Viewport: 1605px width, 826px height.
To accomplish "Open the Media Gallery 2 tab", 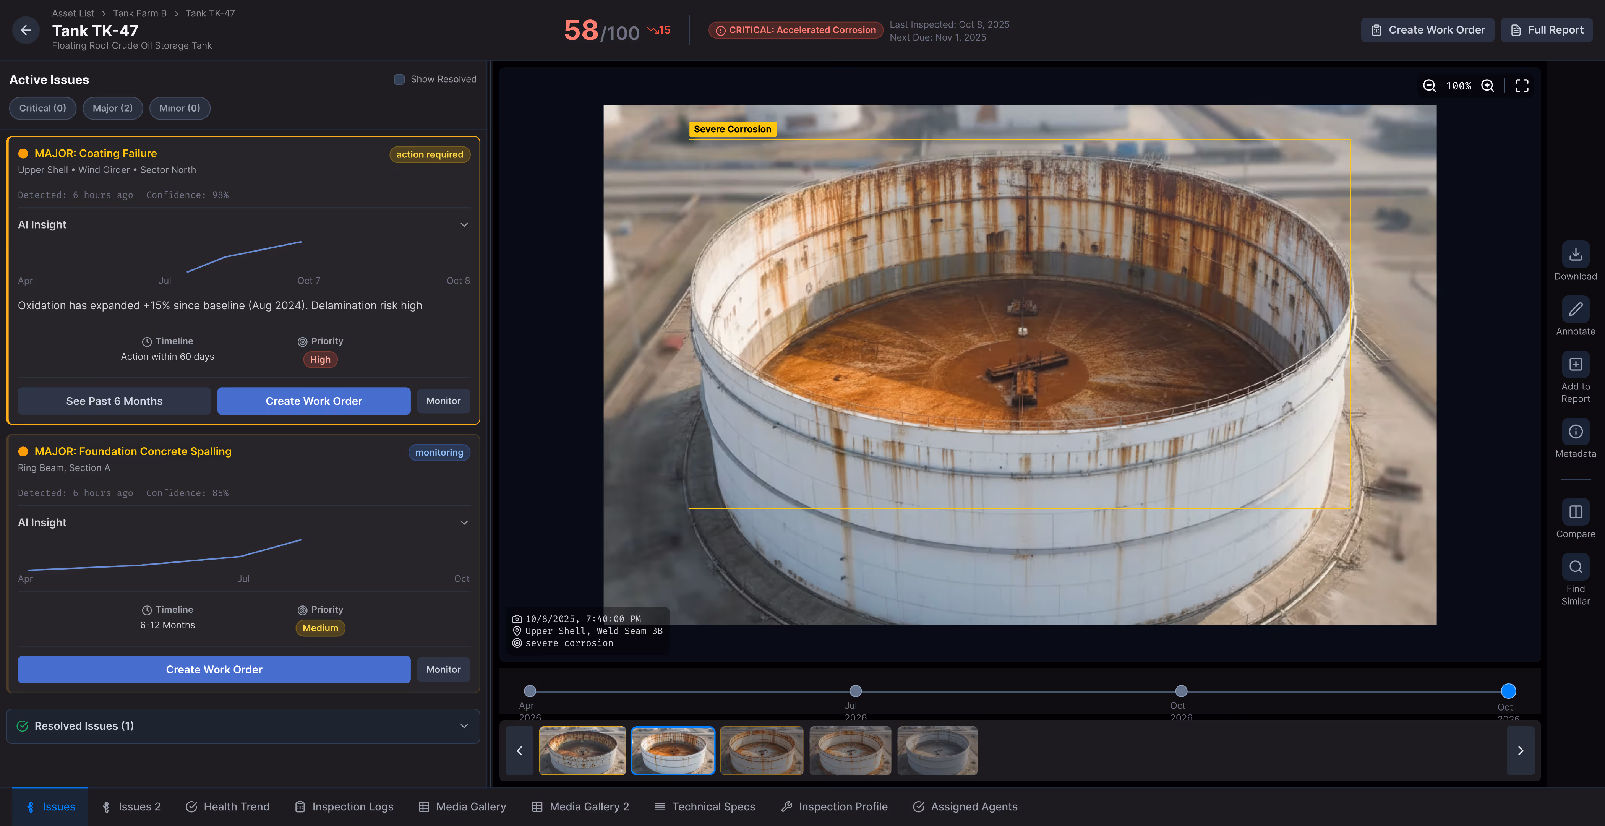I will tap(580, 807).
